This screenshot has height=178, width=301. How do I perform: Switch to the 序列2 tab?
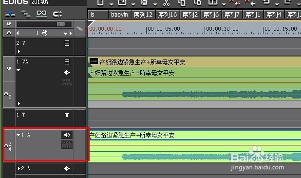tap(190, 15)
